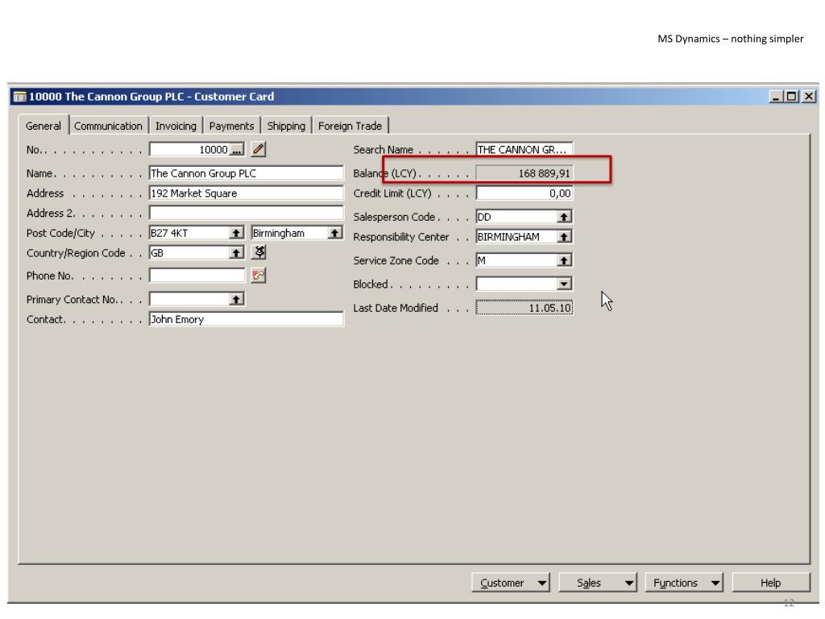
Task: Click the assist-edit ellipsis in No. field
Action: click(237, 149)
